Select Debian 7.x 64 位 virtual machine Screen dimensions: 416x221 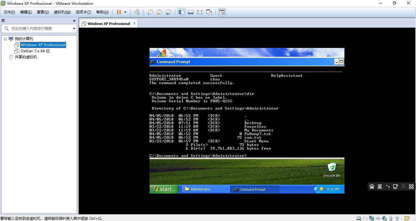(35, 51)
